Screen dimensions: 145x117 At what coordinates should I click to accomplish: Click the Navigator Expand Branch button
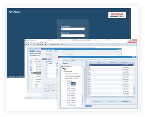coord(31,67)
